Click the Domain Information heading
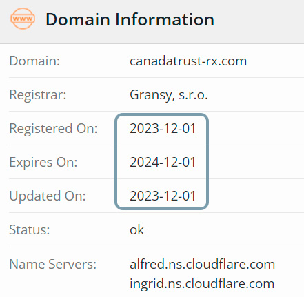The image size is (304, 297). (x=130, y=19)
